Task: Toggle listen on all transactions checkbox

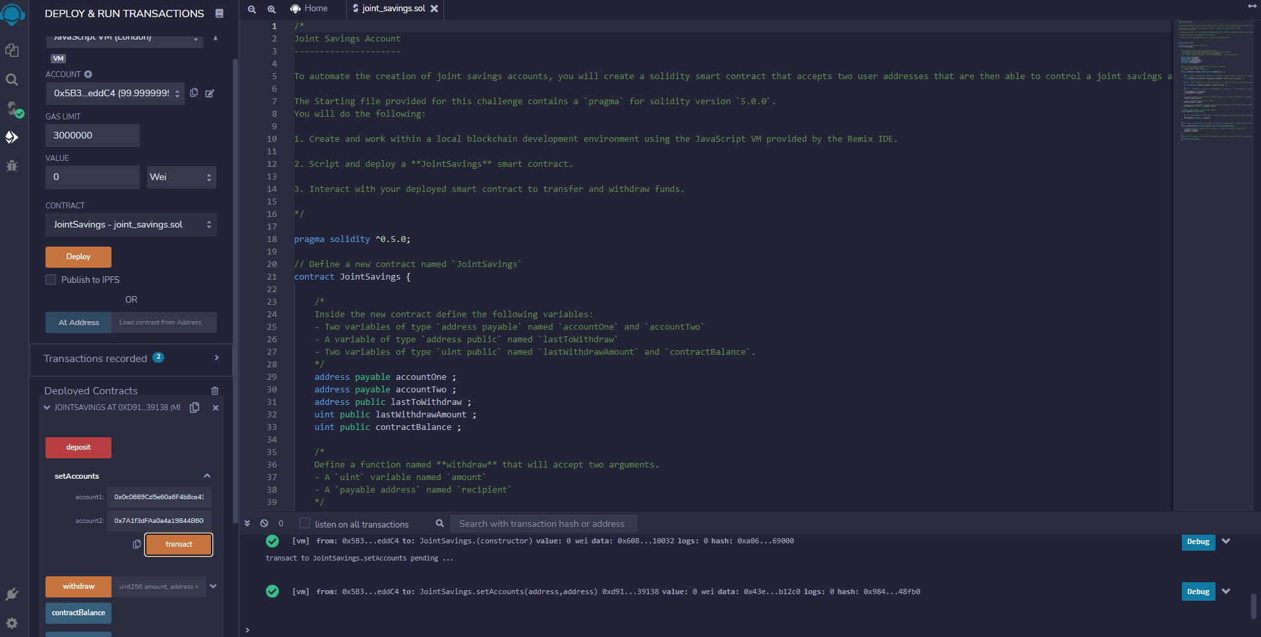Action: (305, 523)
